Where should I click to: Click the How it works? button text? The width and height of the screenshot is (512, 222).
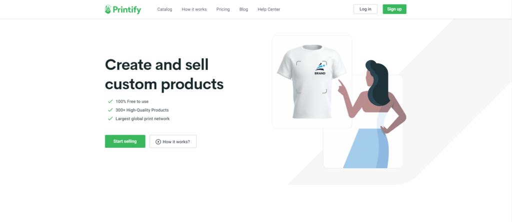pyautogui.click(x=176, y=142)
